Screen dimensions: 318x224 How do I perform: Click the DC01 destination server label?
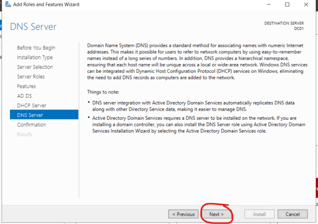tap(299, 29)
